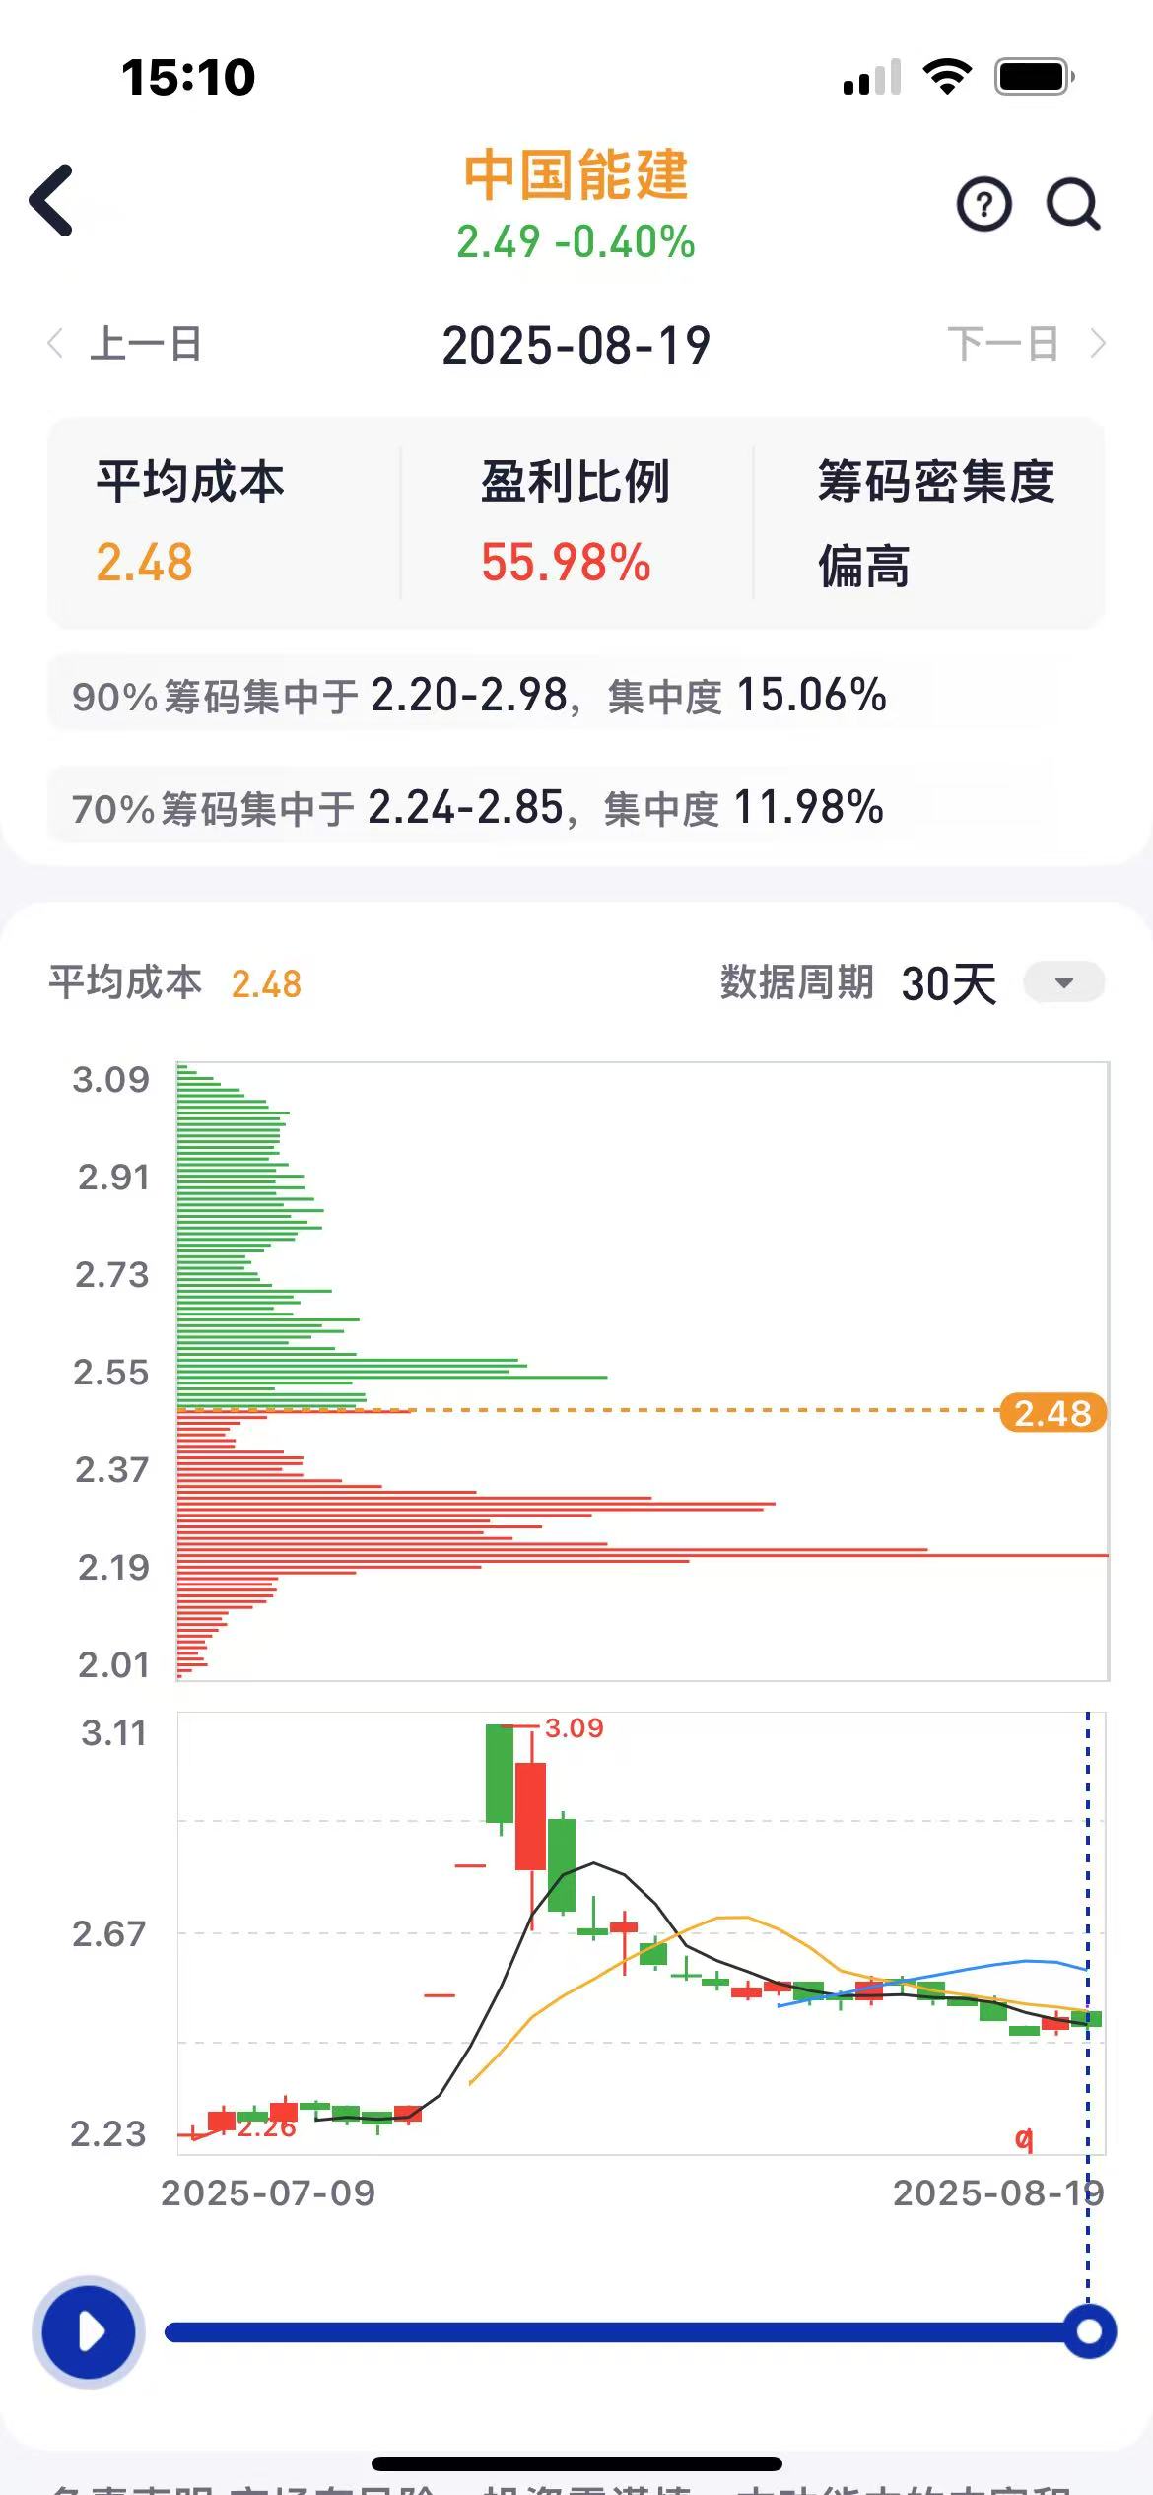The height and width of the screenshot is (2495, 1153).
Task: Click the play button for chip animation
Action: point(90,2332)
